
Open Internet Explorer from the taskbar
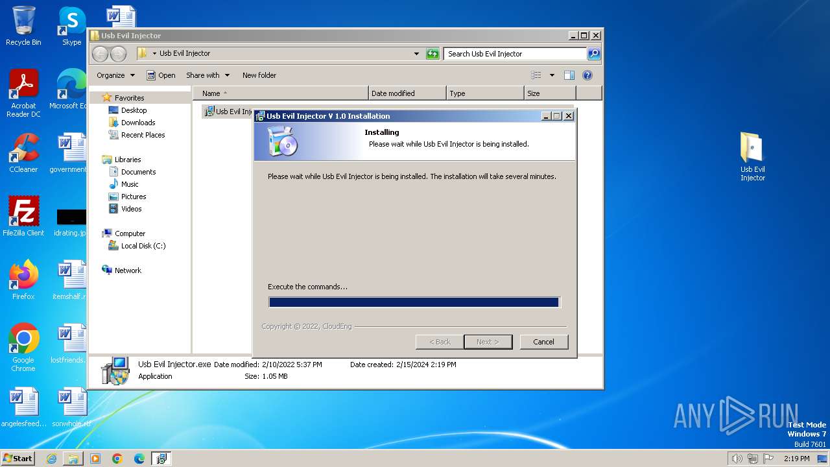[x=51, y=459]
